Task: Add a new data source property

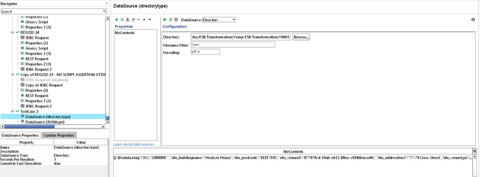Action: coord(116,20)
